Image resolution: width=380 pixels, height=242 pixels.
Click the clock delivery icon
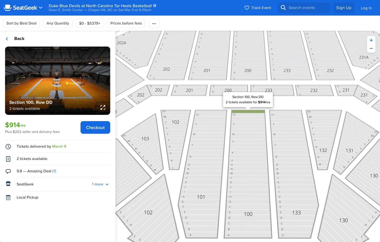[8, 147]
